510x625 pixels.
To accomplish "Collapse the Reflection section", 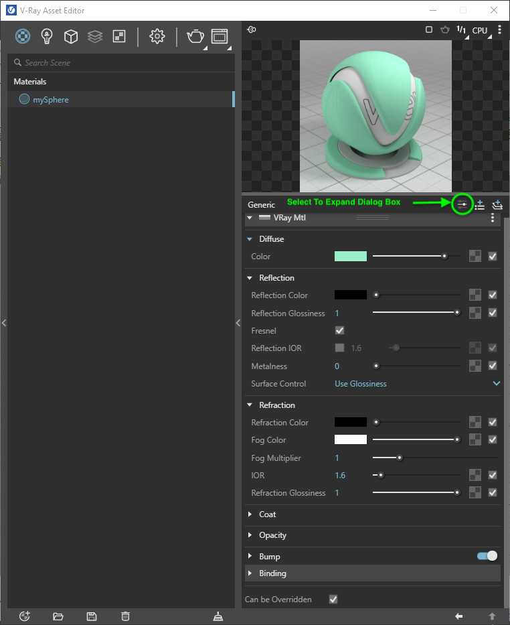I will [250, 278].
